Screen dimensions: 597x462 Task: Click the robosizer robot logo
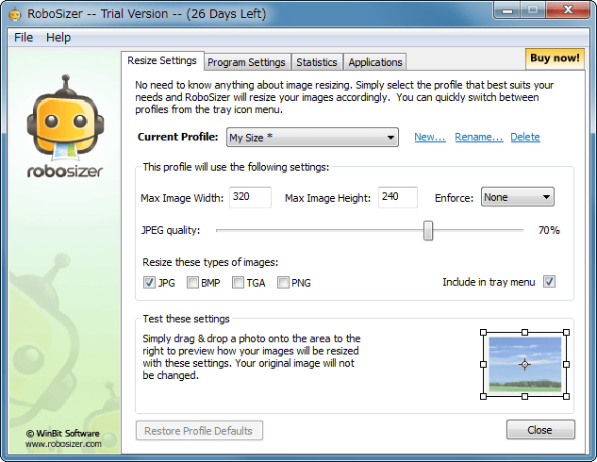[65, 126]
